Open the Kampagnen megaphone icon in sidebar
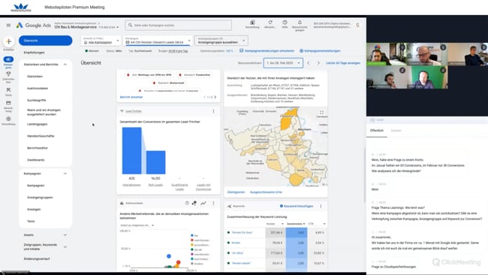Viewport: 488px width, 275px height. (8, 59)
